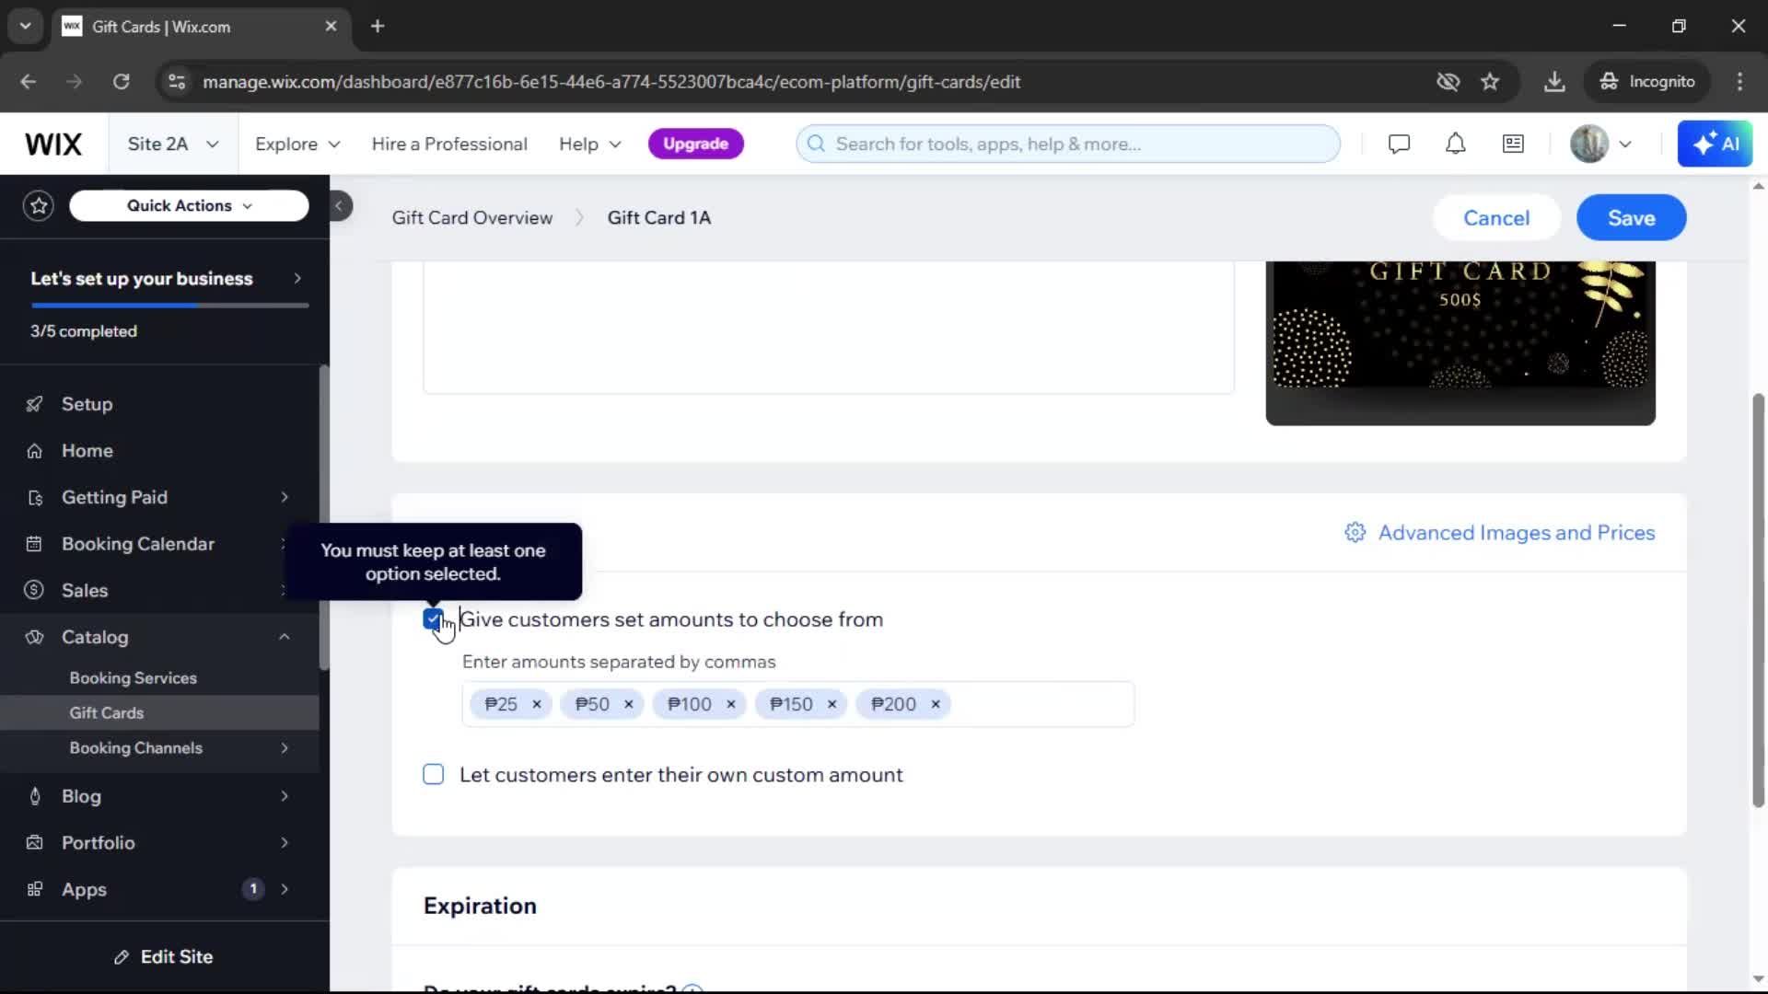
Task: Click the Setup rocket icon
Action: 34,404
